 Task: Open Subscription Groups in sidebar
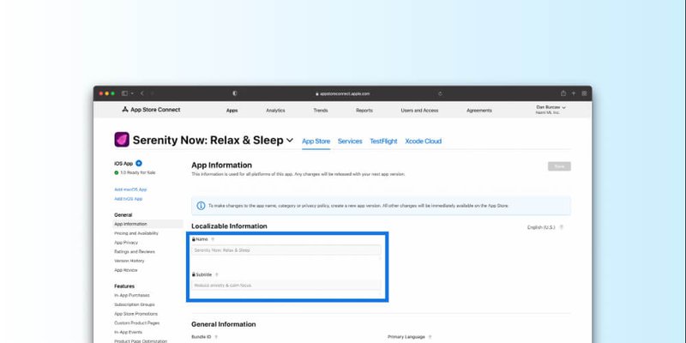point(135,305)
